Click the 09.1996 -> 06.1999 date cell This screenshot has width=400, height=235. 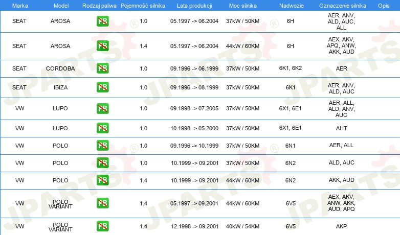(194, 68)
